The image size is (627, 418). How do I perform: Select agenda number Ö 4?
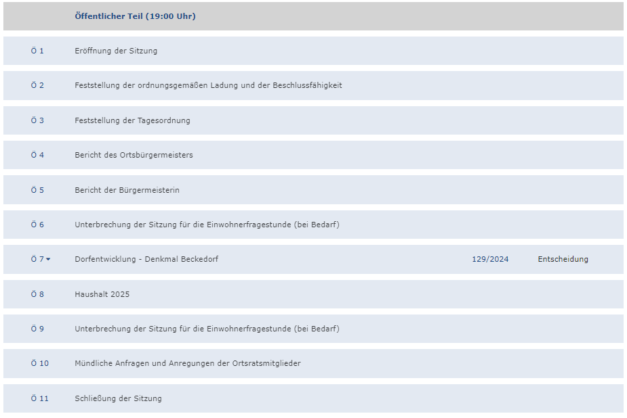pos(37,155)
